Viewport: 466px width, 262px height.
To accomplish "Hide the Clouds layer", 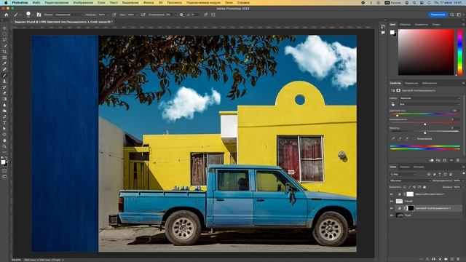I will pos(392,201).
